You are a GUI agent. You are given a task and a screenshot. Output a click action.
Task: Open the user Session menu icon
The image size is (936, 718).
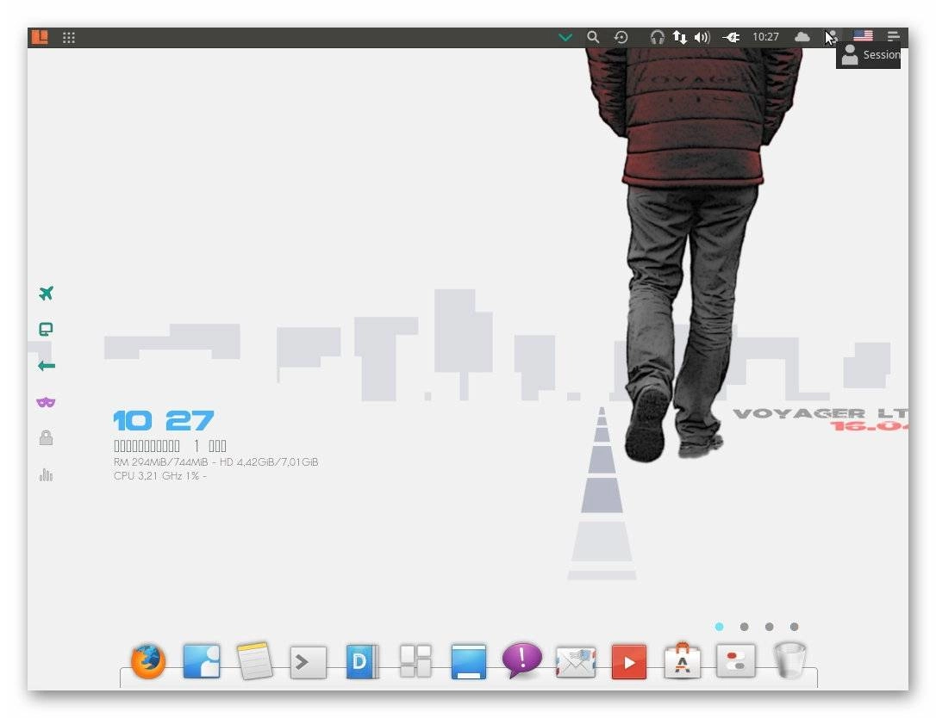coord(832,37)
